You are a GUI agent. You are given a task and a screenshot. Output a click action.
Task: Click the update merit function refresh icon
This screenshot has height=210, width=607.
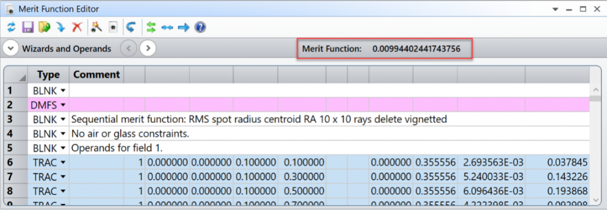click(11, 28)
